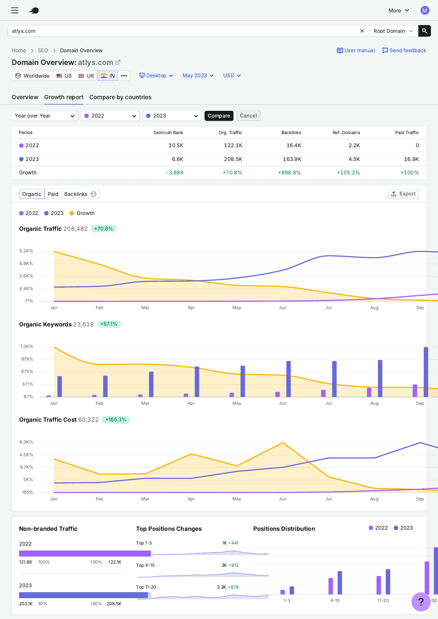
Task: Select the Paid chart tab
Action: point(53,194)
